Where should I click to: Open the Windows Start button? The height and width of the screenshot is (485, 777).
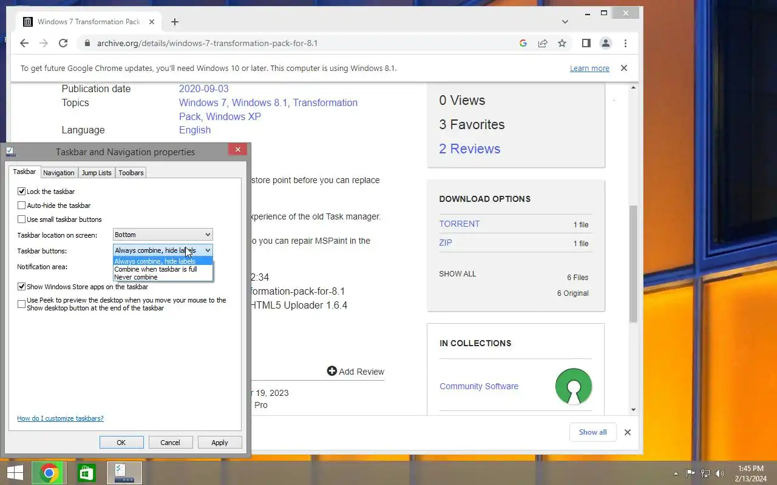click(x=15, y=473)
